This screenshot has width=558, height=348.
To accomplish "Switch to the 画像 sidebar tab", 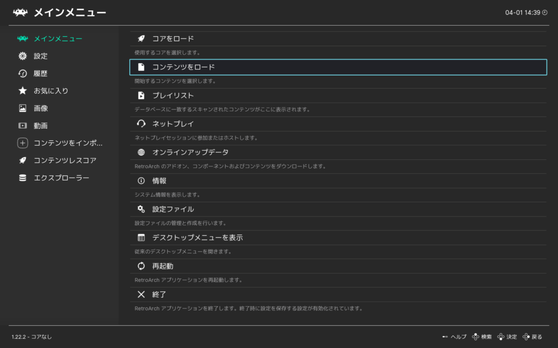I will 40,108.
